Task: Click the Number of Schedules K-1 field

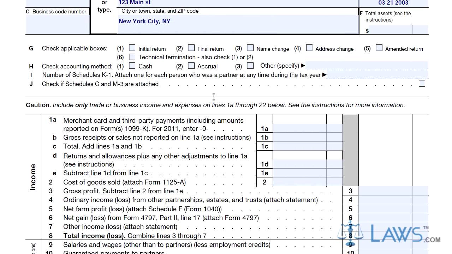Action: pyautogui.click(x=377, y=75)
